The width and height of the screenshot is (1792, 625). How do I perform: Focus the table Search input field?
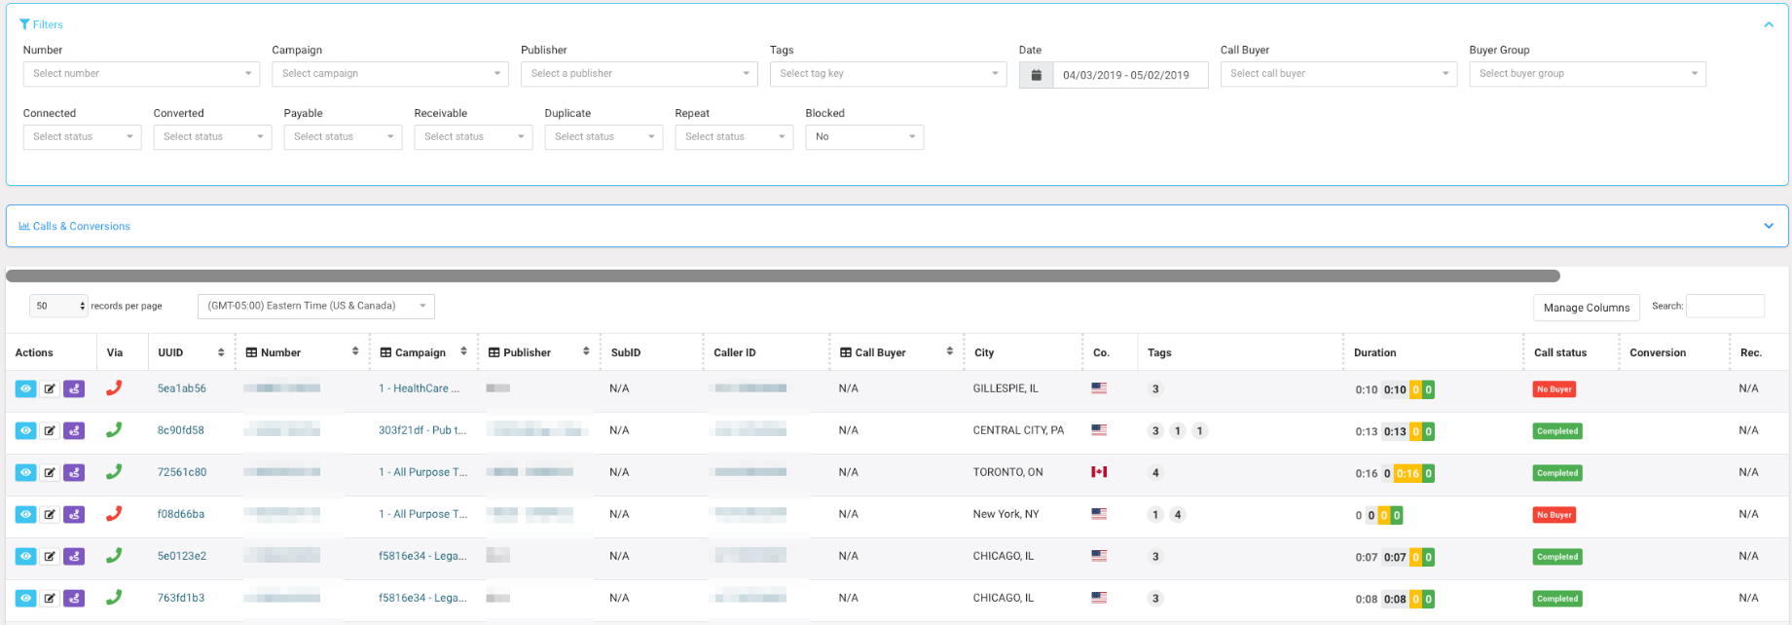1725,306
